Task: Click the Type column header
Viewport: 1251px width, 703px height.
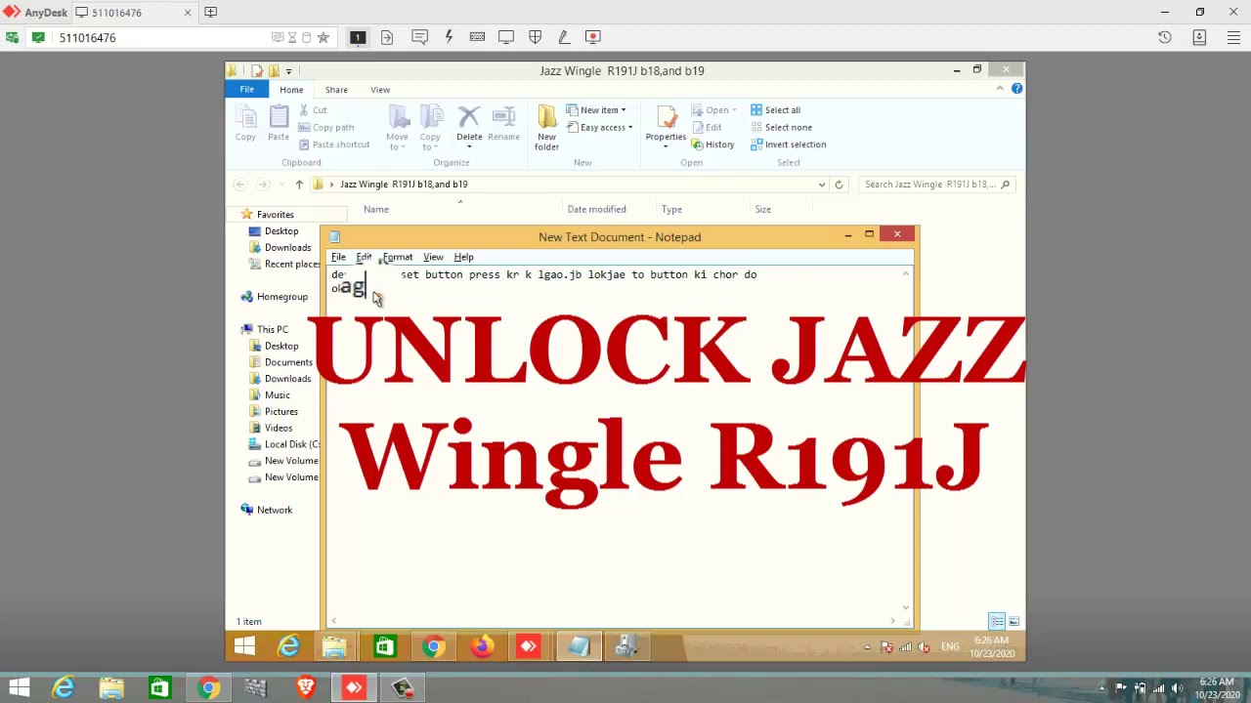Action: 671,209
